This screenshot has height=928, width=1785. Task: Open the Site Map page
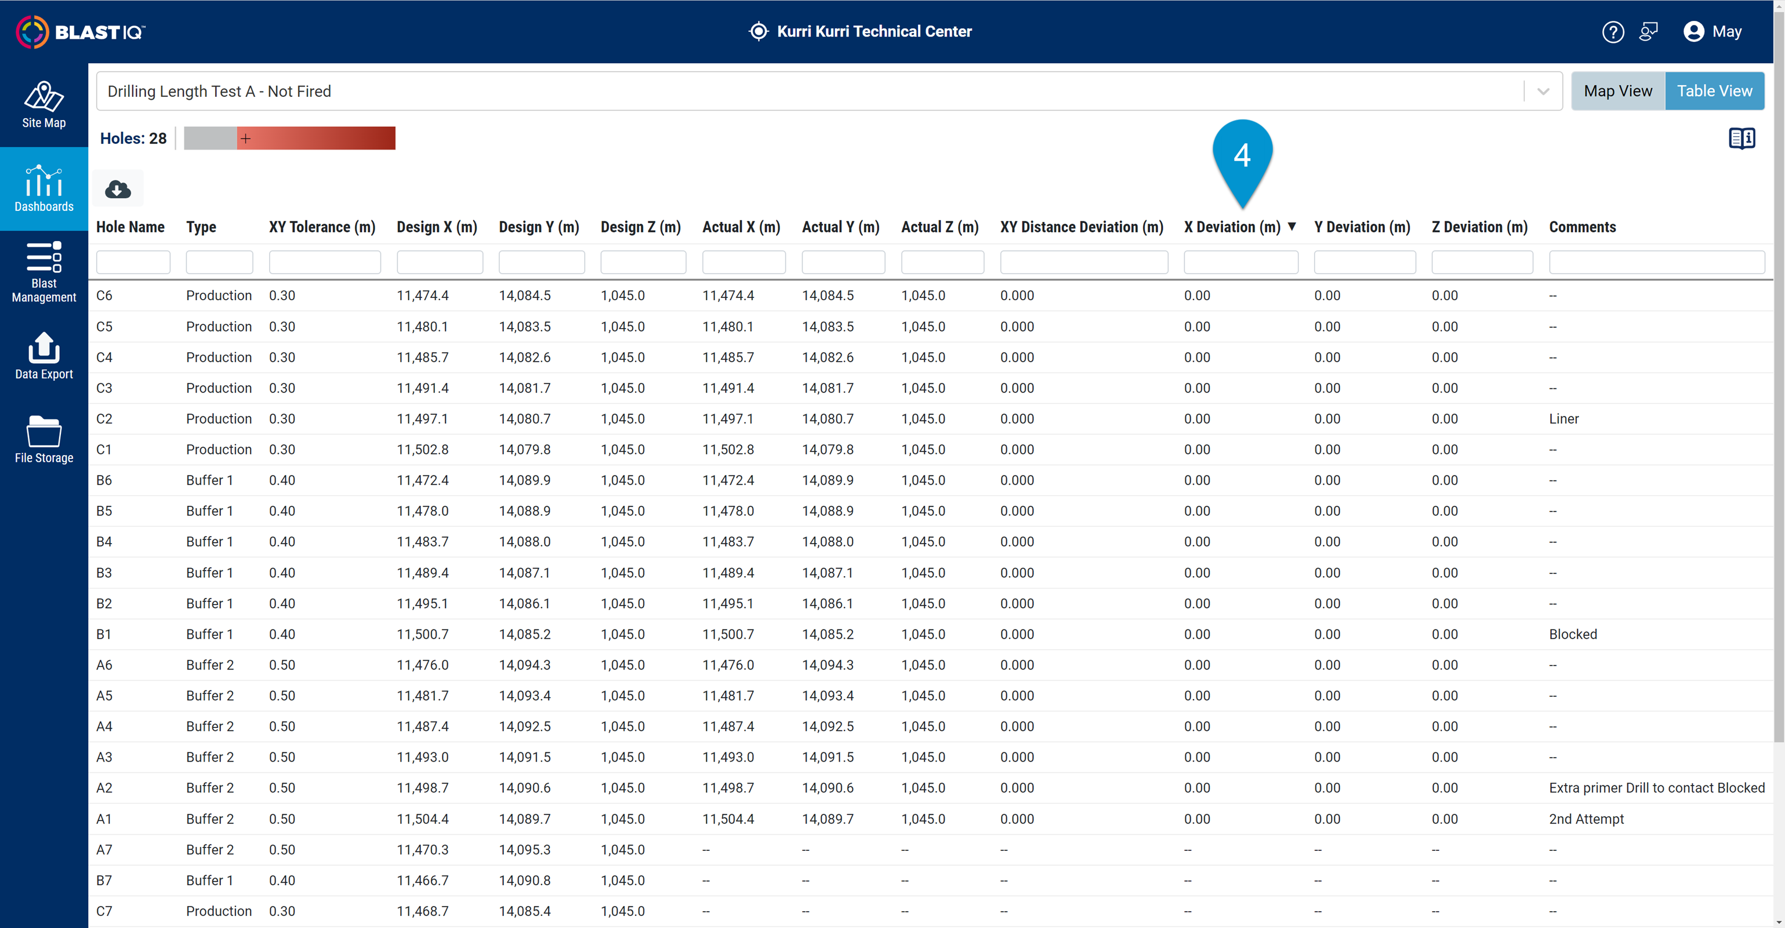pos(43,104)
